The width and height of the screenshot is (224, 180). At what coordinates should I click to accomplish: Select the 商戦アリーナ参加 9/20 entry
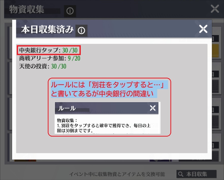(50, 58)
